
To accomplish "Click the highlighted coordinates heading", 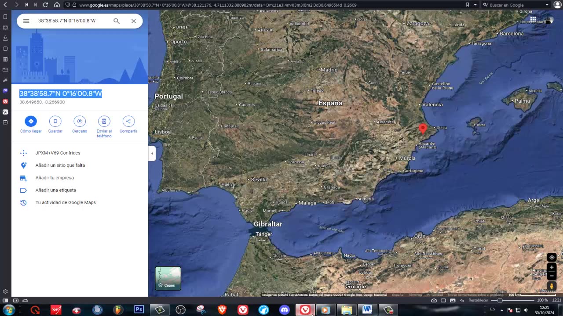I will coord(61,93).
